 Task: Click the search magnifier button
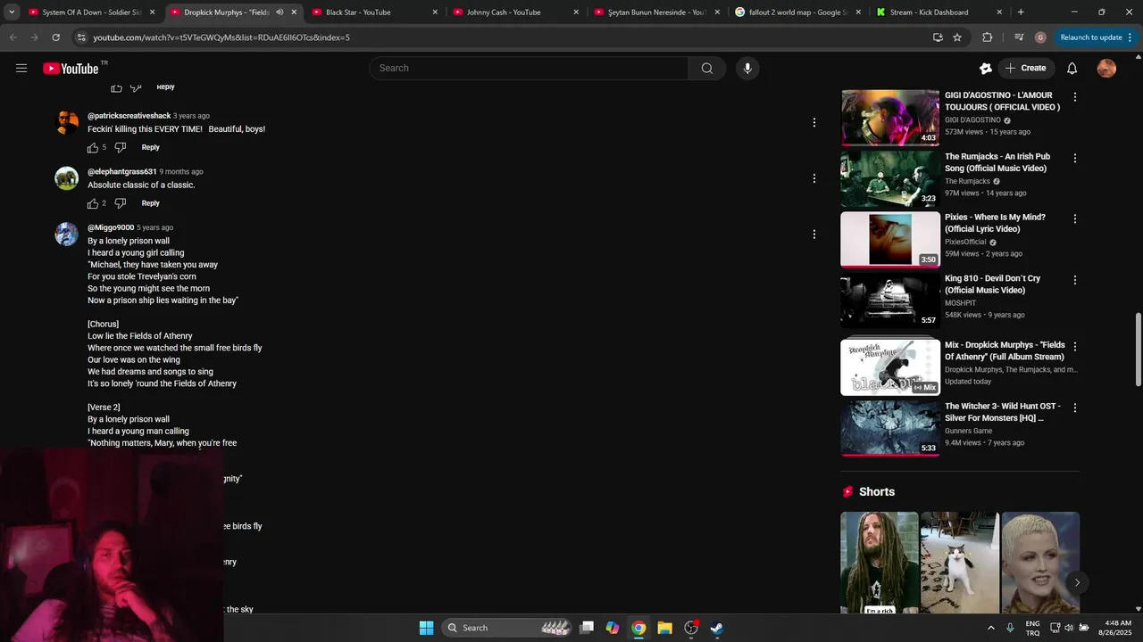[706, 68]
